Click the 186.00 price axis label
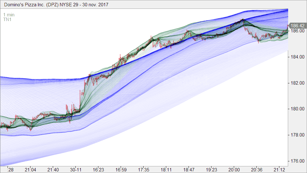The height and width of the screenshot is (173, 307). [x=297, y=31]
